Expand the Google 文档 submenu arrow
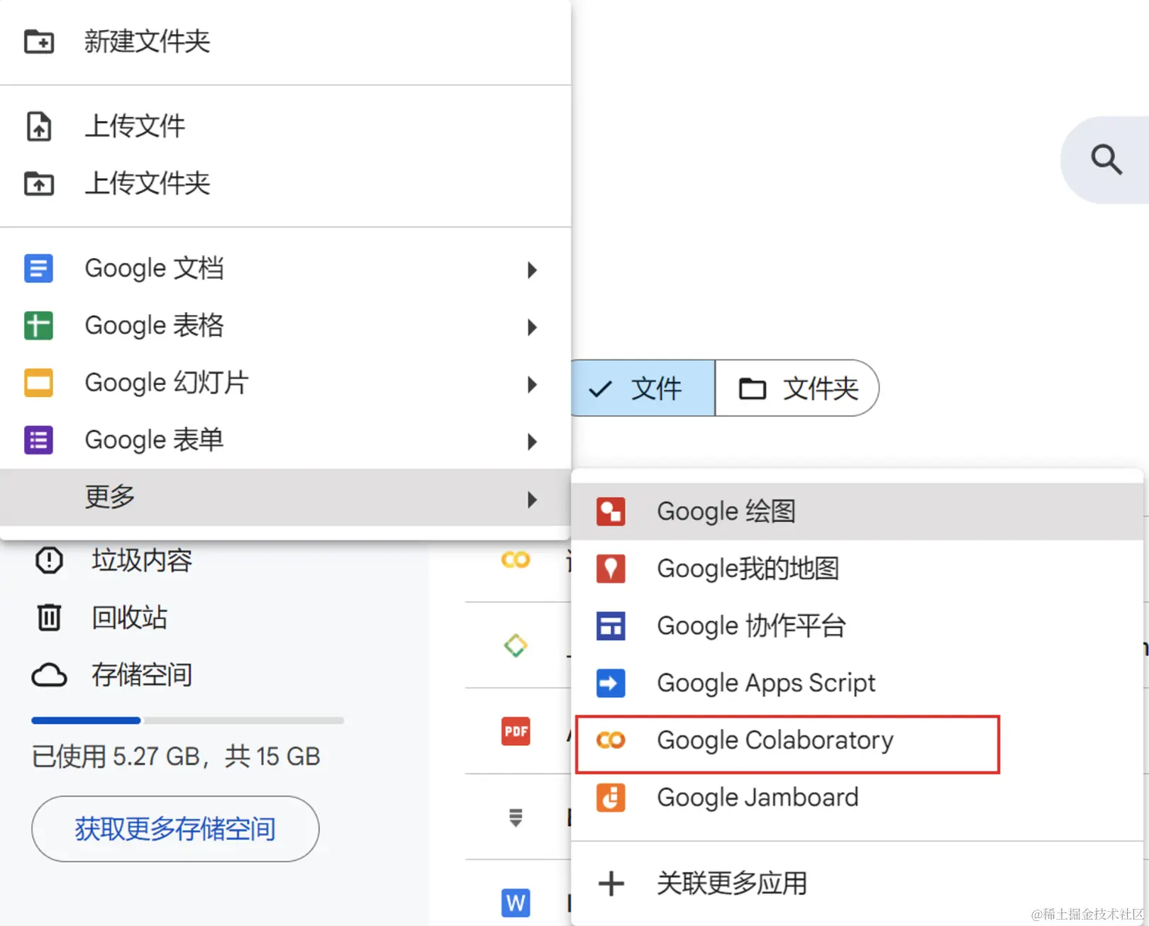 [532, 270]
